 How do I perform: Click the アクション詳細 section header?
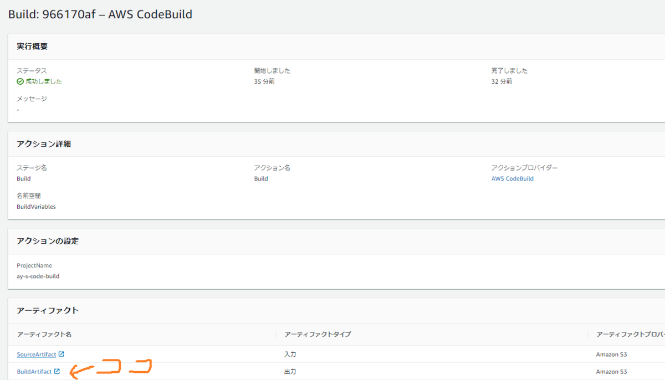tap(44, 144)
